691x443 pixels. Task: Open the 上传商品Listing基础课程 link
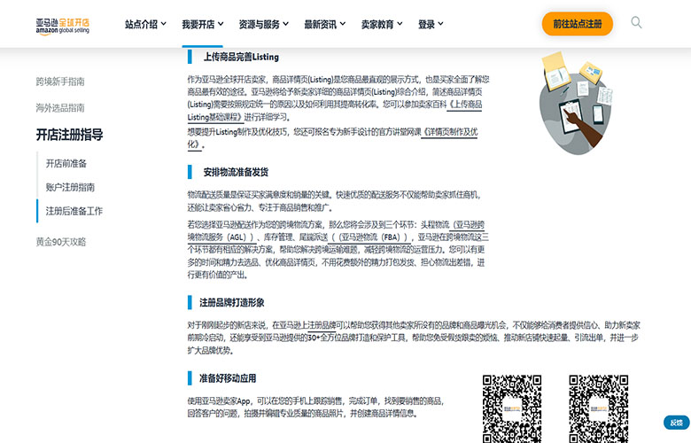pyautogui.click(x=465, y=105)
